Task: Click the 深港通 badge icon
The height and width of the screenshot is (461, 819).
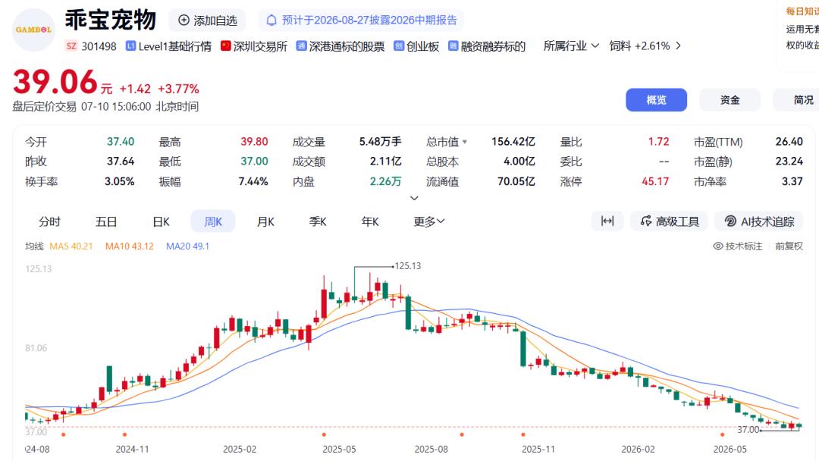Action: (x=301, y=46)
